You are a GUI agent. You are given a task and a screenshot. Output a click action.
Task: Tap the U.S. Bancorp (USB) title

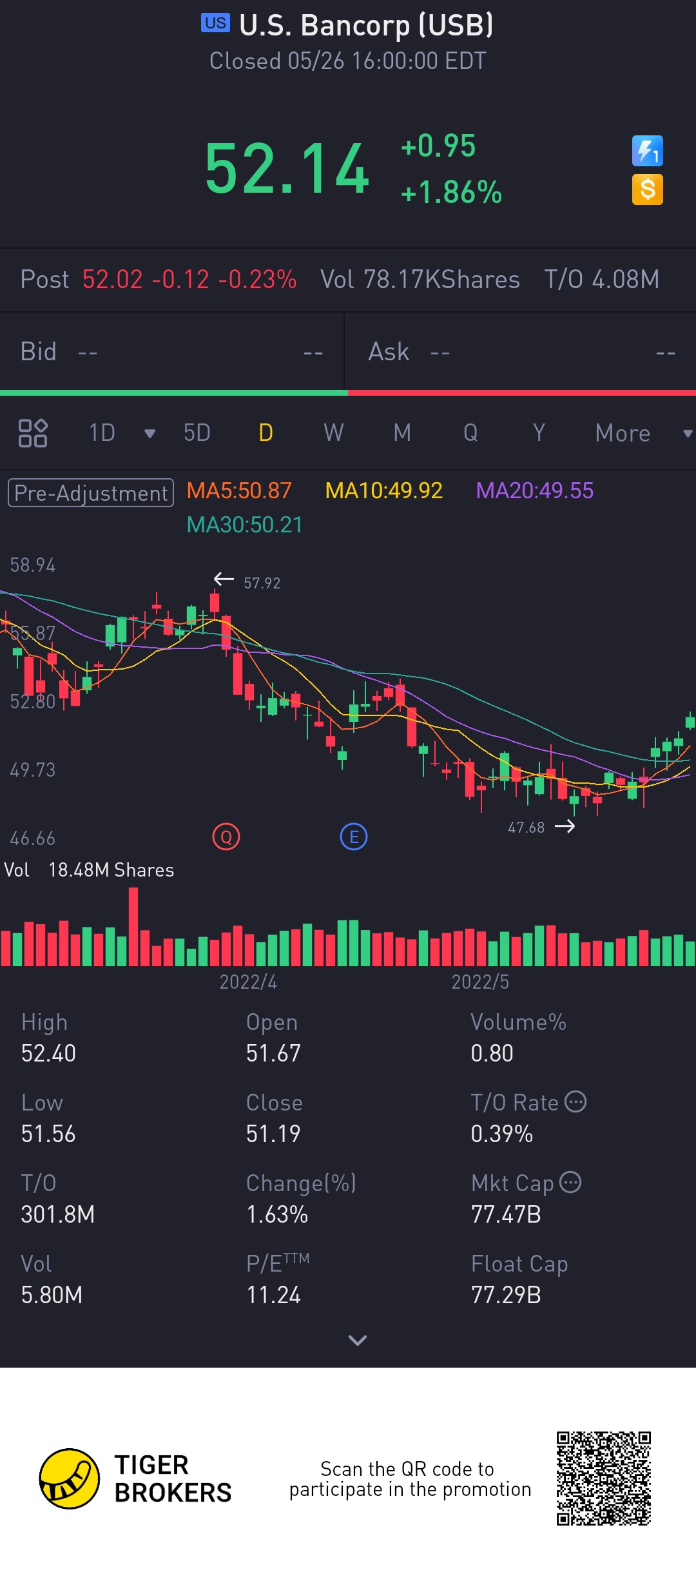tap(366, 25)
